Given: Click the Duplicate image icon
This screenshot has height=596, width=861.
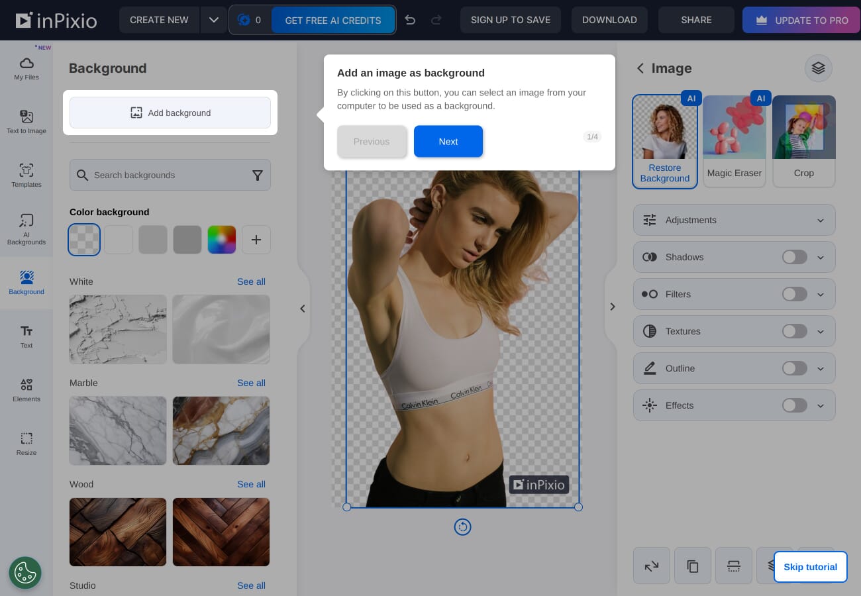Looking at the screenshot, I should 693,566.
